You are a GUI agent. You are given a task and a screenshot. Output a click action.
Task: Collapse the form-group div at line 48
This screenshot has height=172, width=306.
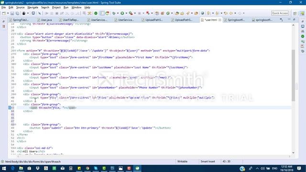(15, 124)
